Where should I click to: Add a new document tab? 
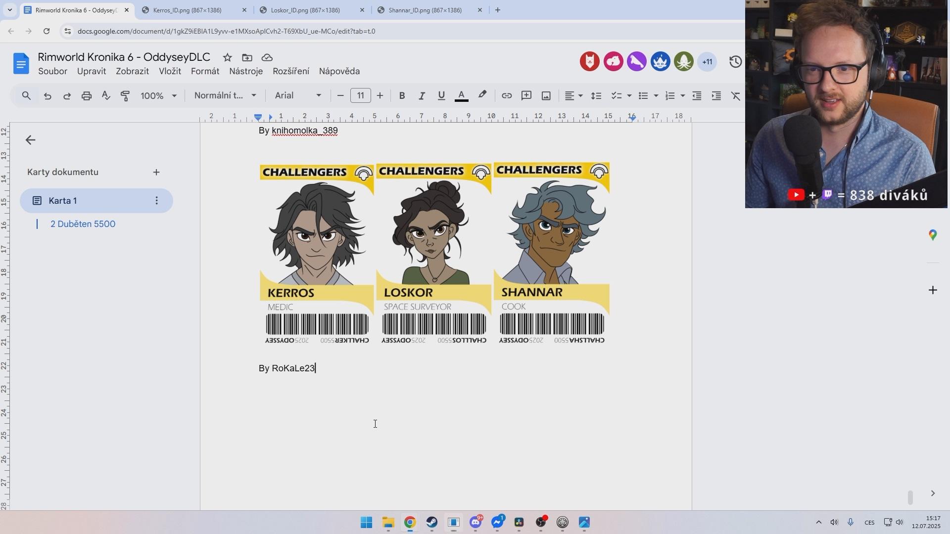coord(156,172)
